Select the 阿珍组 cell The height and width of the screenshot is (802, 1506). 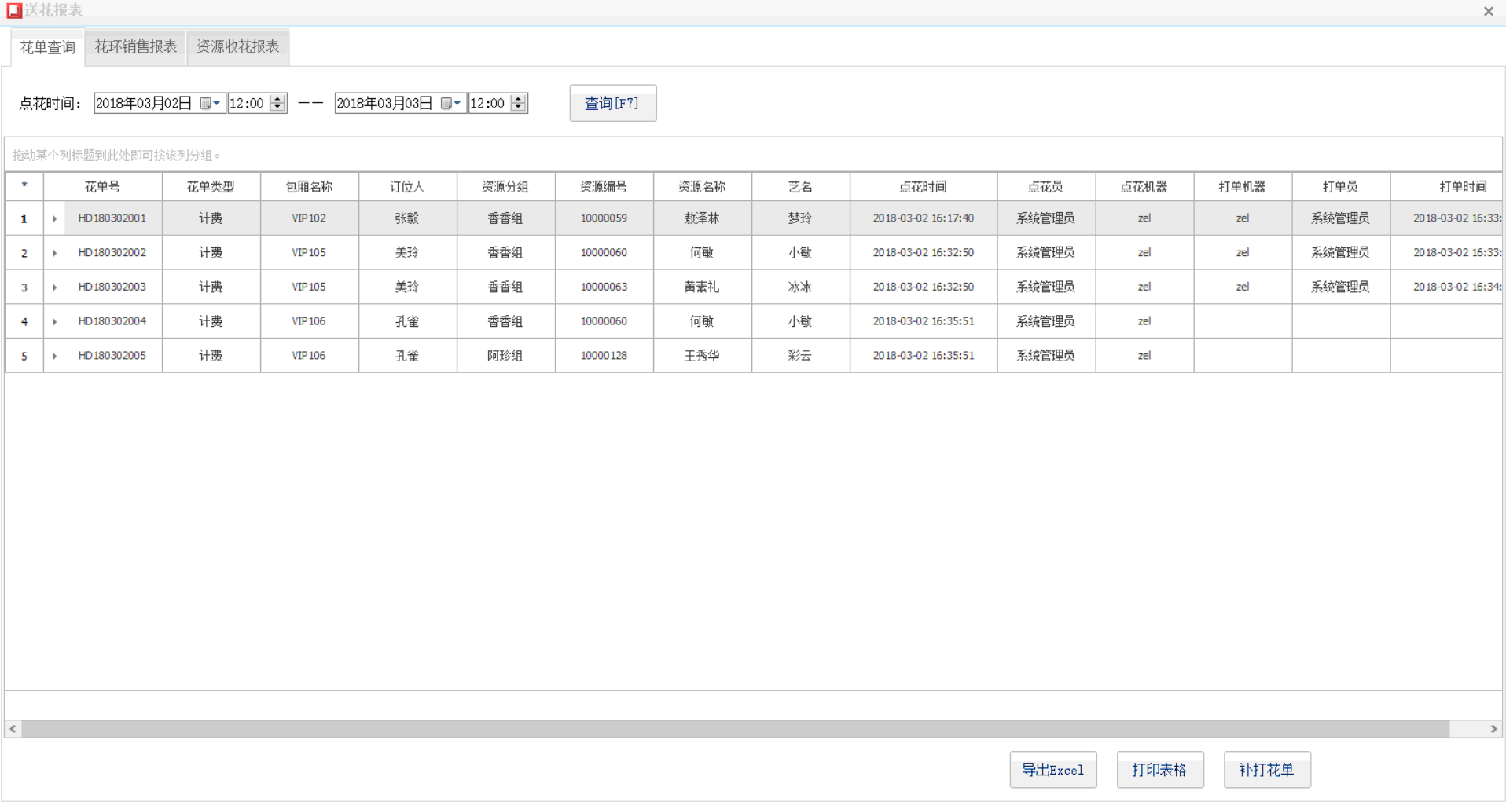click(505, 356)
